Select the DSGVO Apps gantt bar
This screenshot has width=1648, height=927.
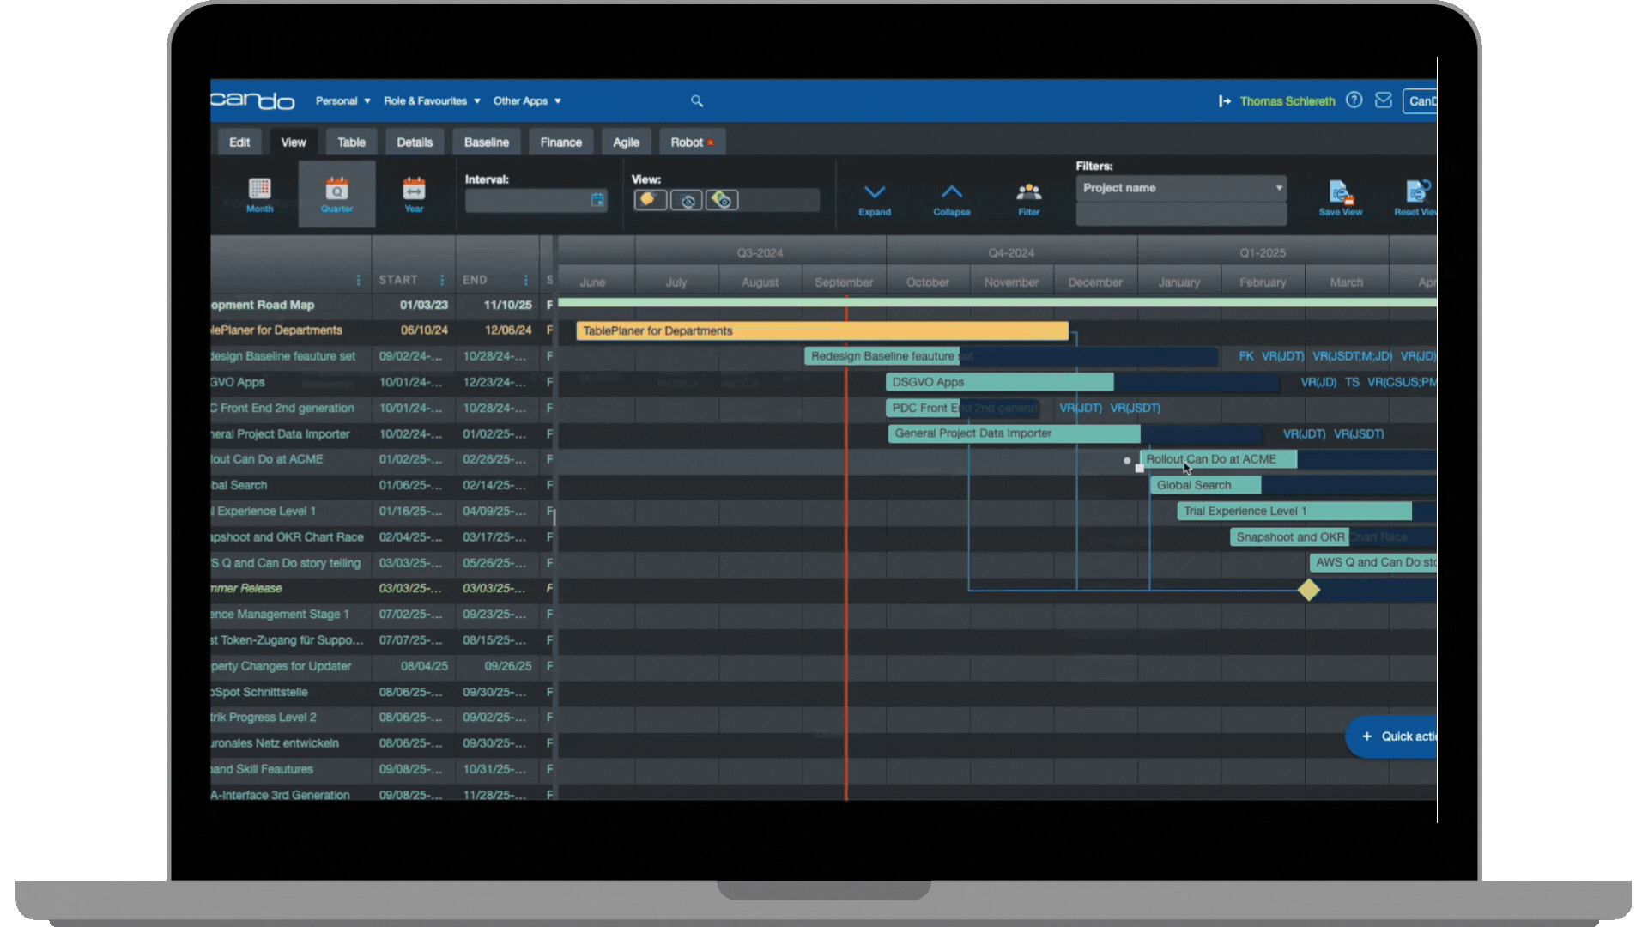[1000, 382]
